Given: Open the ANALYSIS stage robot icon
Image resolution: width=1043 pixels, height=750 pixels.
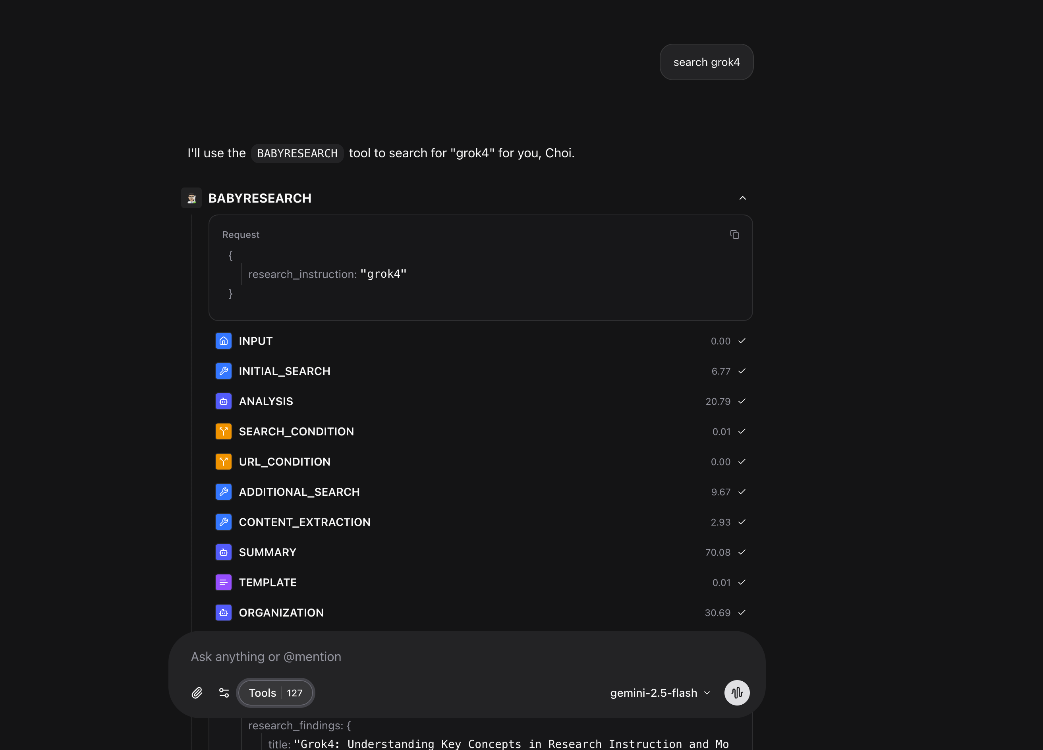Looking at the screenshot, I should [x=224, y=401].
